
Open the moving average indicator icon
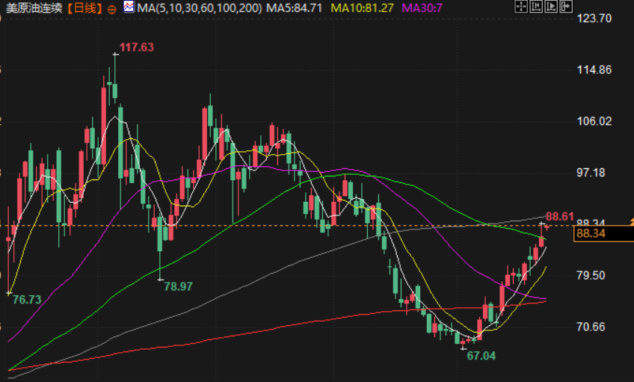click(129, 7)
